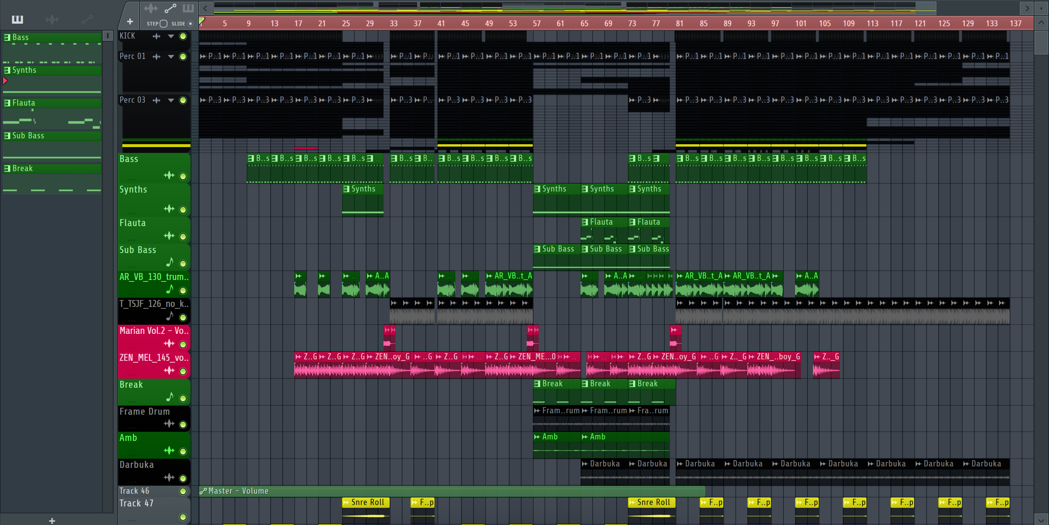1049x525 pixels.
Task: Click the picker panel collapse button beside Bass
Action: [x=107, y=36]
